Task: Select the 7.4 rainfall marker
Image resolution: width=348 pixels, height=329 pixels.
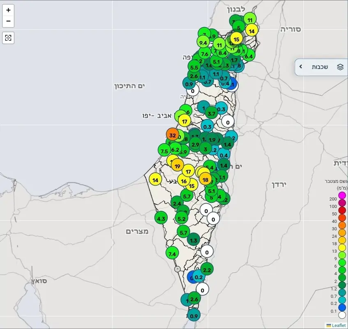Action: point(172,254)
